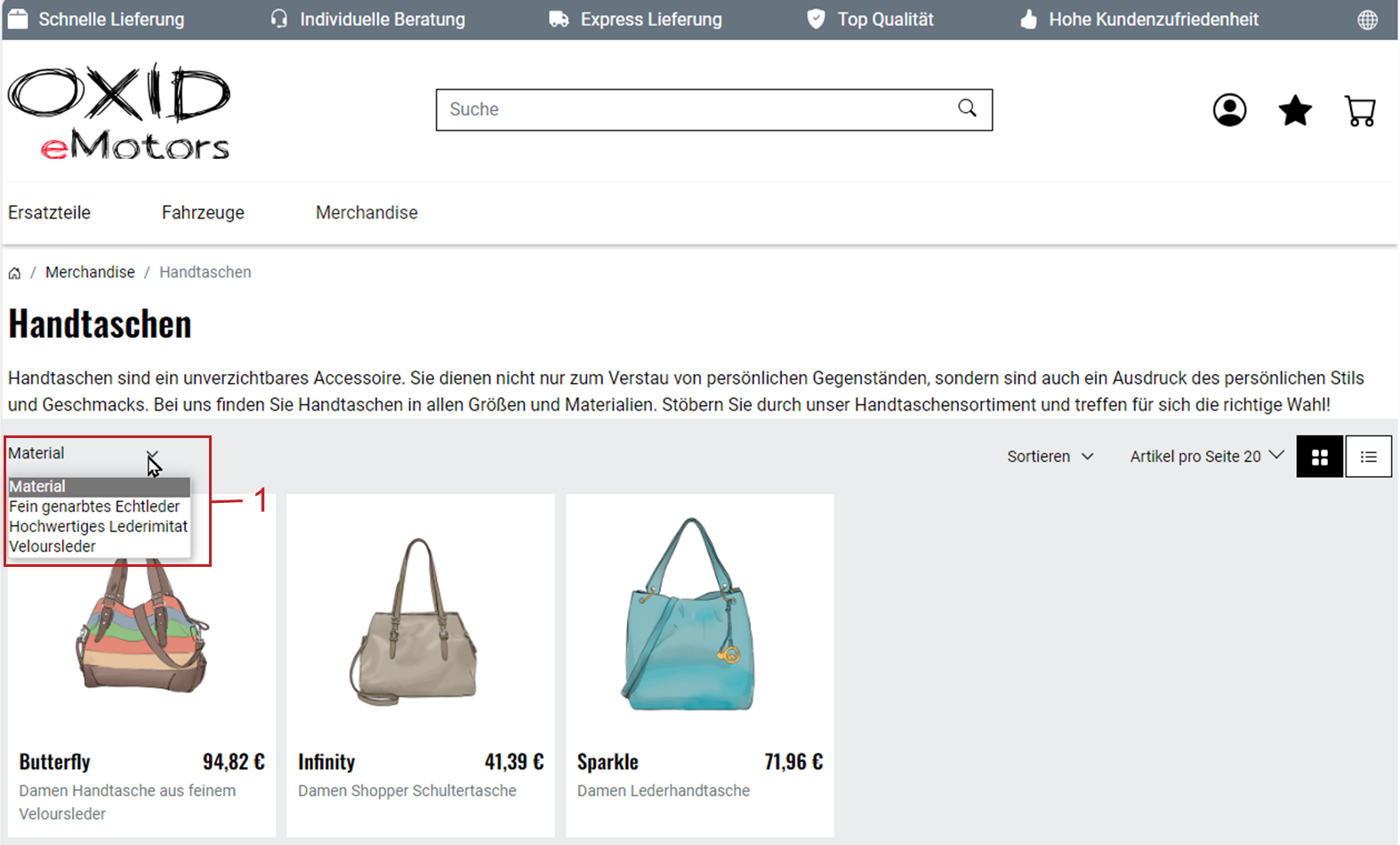Click the wishlist star icon
The height and width of the screenshot is (845, 1400).
coord(1294,110)
